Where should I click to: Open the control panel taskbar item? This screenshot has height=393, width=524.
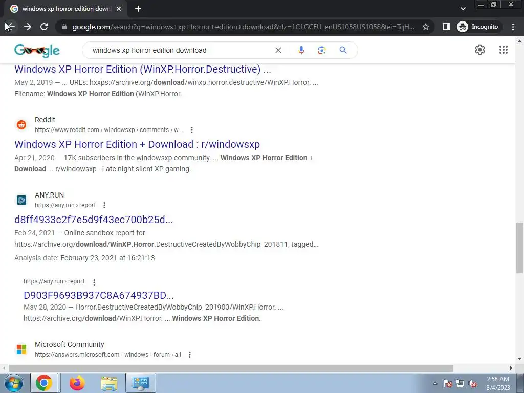point(141,383)
